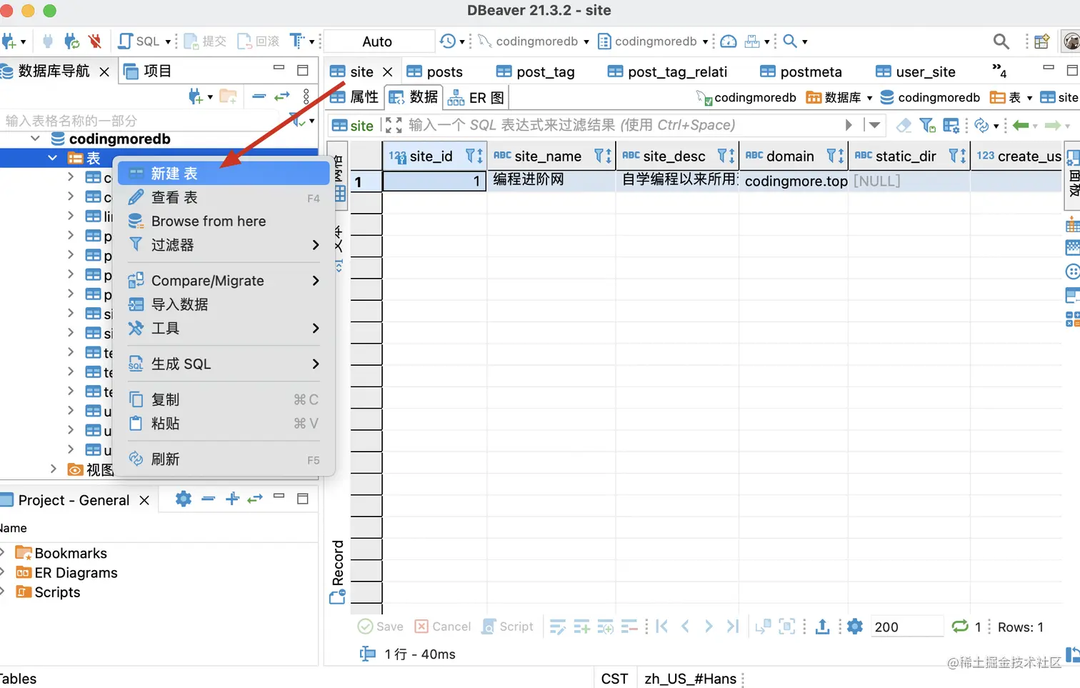
Task: Click the DBeaver beaver avatar icon
Action: point(1071,41)
